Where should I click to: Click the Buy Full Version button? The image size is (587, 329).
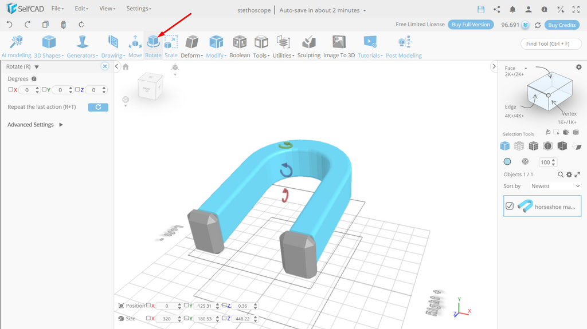(471, 25)
